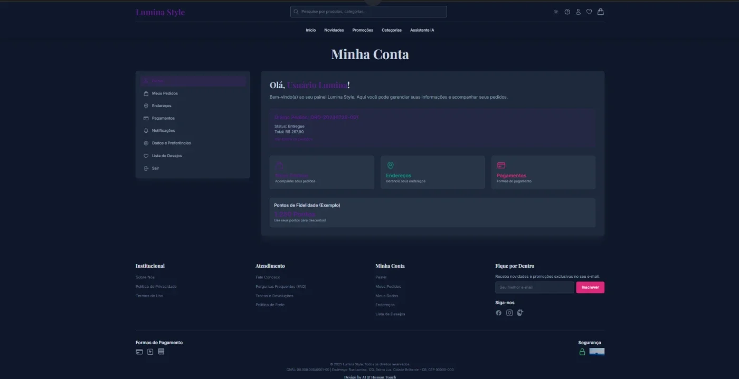Click the Facebook icon under Siga-nos
This screenshot has height=379, width=739.
[x=498, y=313]
